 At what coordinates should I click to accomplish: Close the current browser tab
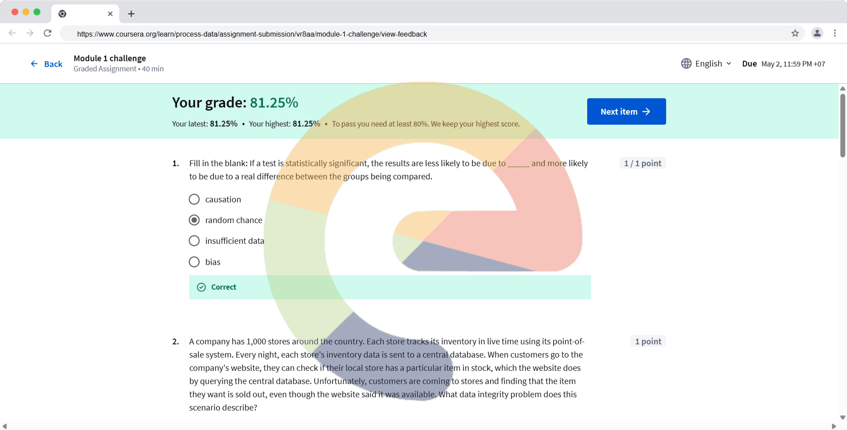[x=110, y=14]
